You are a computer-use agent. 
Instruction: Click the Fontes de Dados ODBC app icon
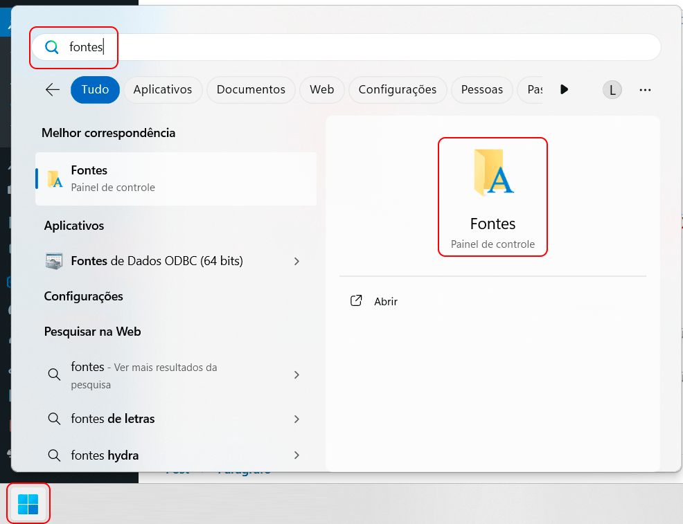pyautogui.click(x=54, y=261)
